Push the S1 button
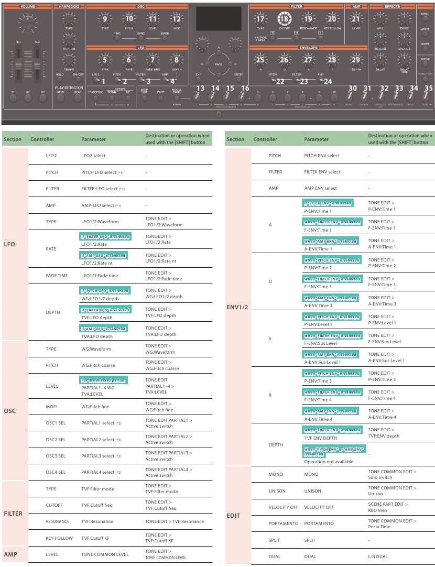Screen dimensions: 435x567 tap(13, 99)
